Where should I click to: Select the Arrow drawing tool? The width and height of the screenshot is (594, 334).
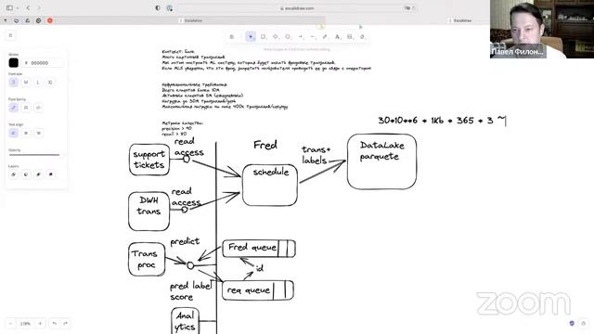301,37
